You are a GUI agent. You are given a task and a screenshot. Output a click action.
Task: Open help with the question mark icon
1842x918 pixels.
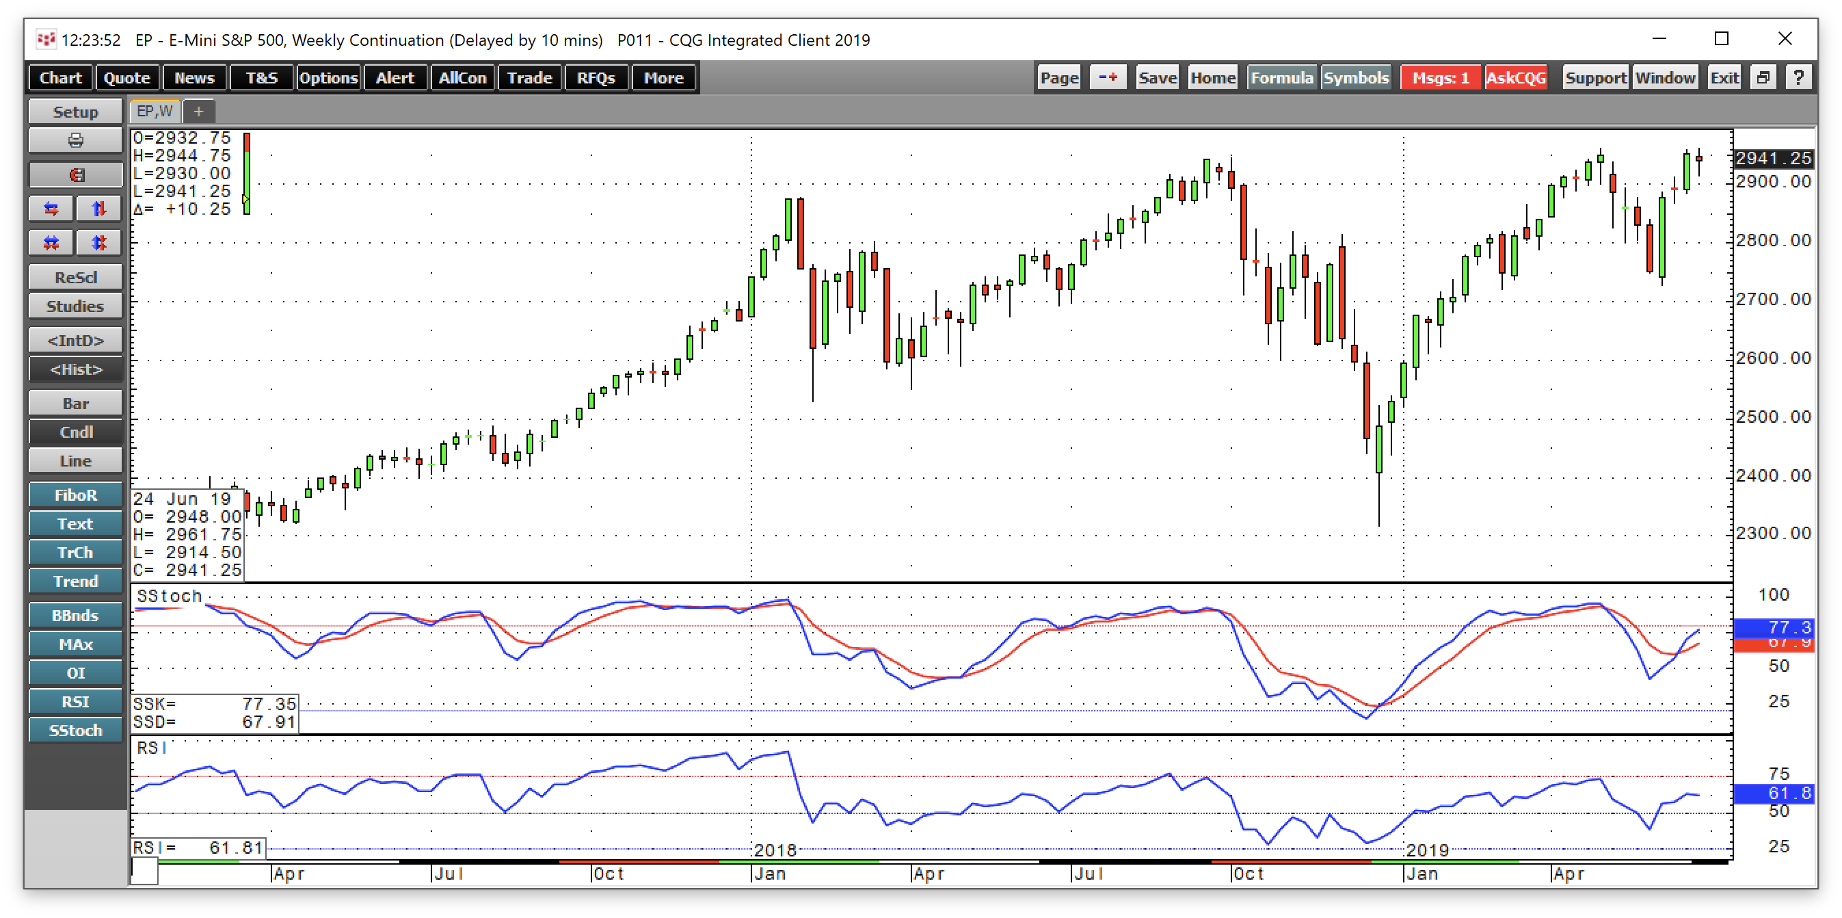pyautogui.click(x=1798, y=78)
